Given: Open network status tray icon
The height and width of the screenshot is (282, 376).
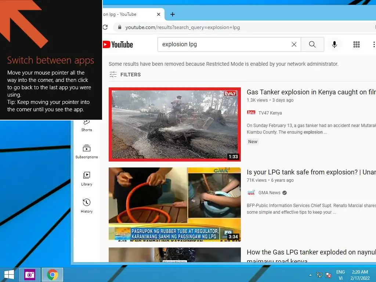Looking at the screenshot, I should tap(319, 275).
